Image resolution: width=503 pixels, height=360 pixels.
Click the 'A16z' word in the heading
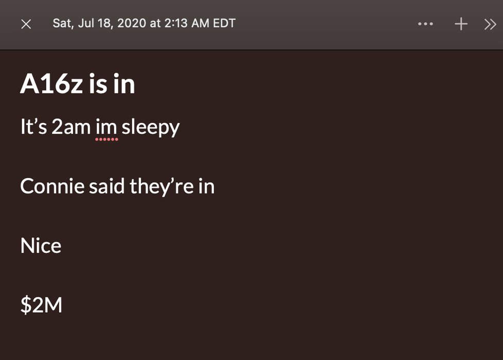[51, 84]
